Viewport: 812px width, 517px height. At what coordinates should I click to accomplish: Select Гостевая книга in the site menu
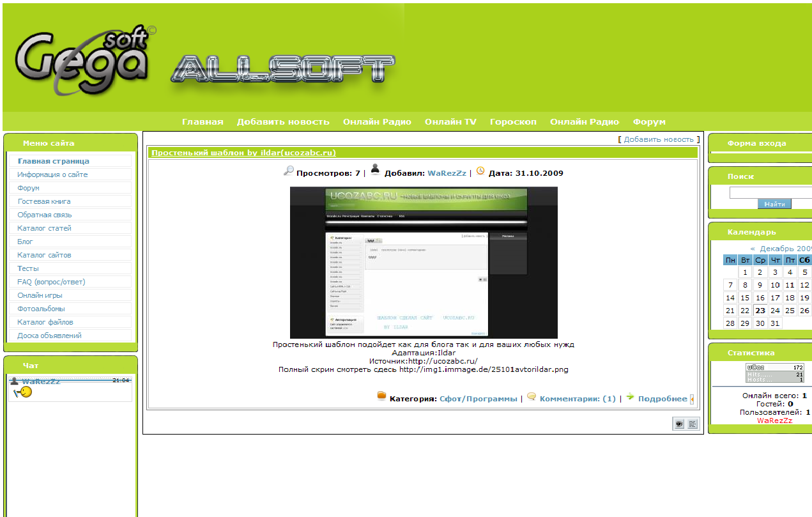tap(44, 201)
